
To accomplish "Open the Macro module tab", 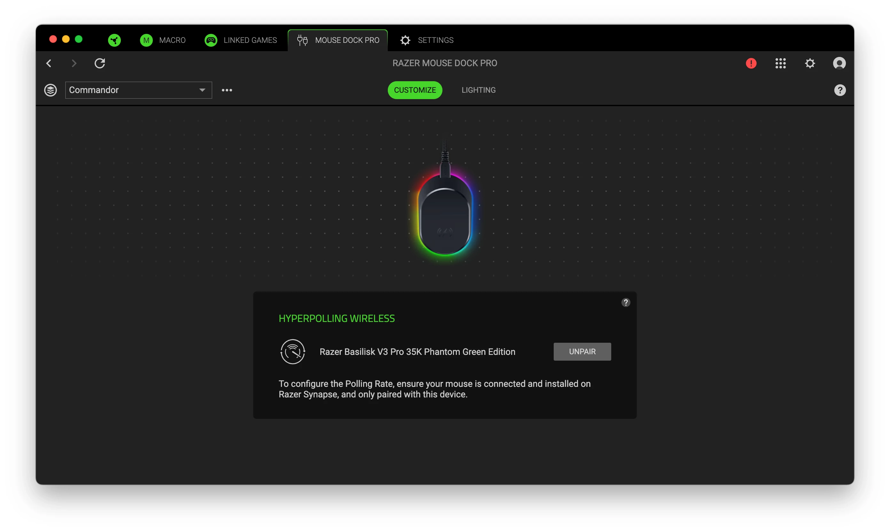I will (163, 40).
